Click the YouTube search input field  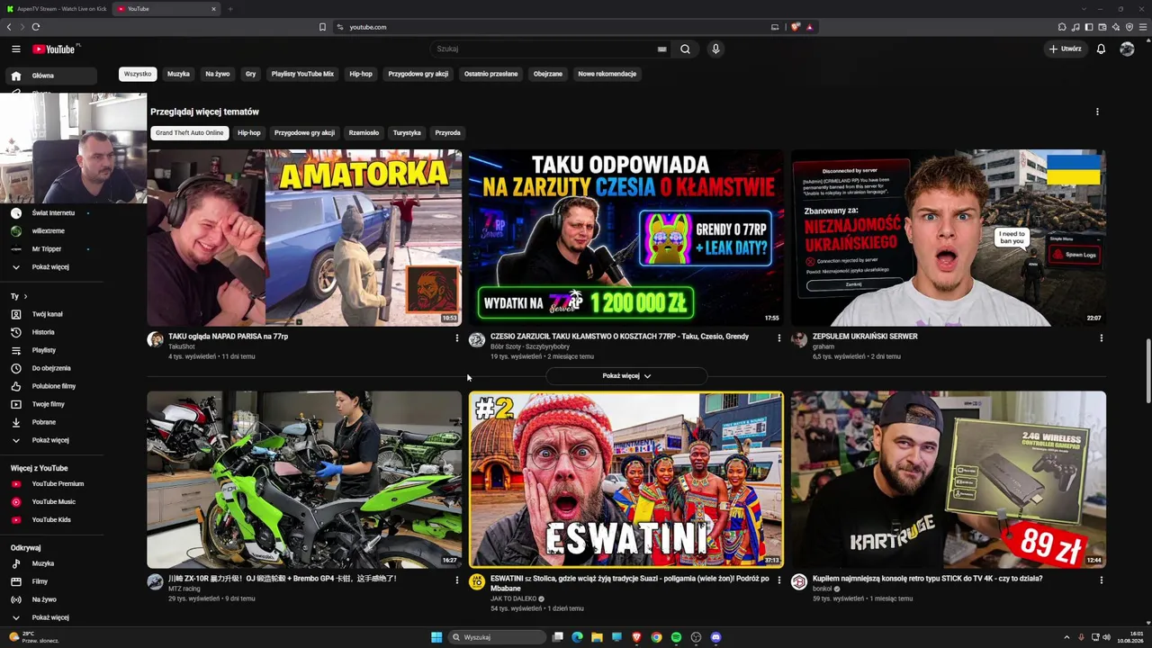tap(546, 49)
